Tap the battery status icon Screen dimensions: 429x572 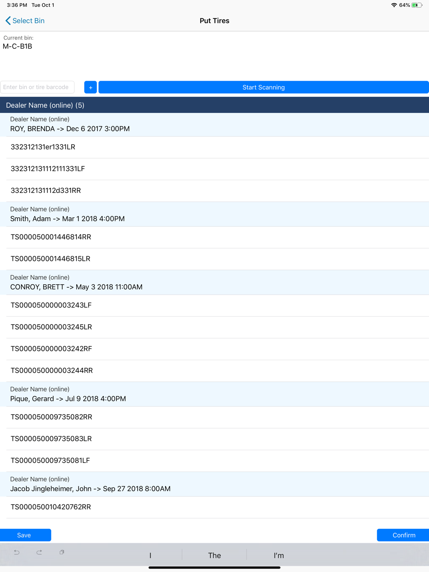(x=417, y=5)
